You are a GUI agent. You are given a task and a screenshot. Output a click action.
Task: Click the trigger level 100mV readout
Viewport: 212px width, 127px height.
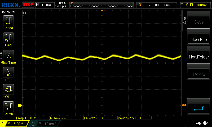point(201,5)
